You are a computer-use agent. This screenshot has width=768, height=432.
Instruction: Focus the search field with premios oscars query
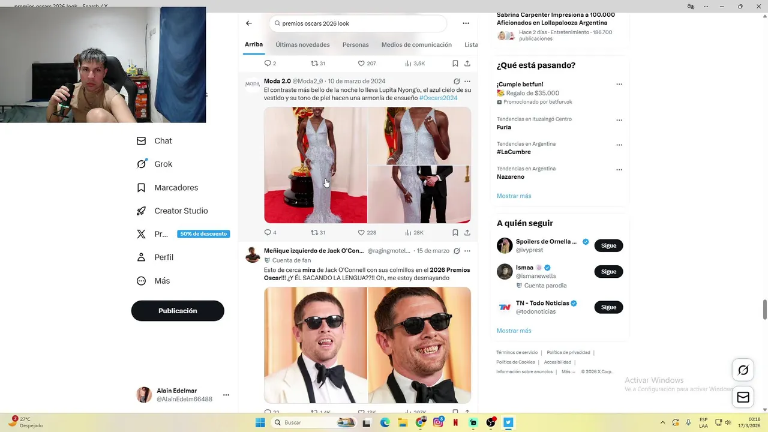[x=358, y=23]
